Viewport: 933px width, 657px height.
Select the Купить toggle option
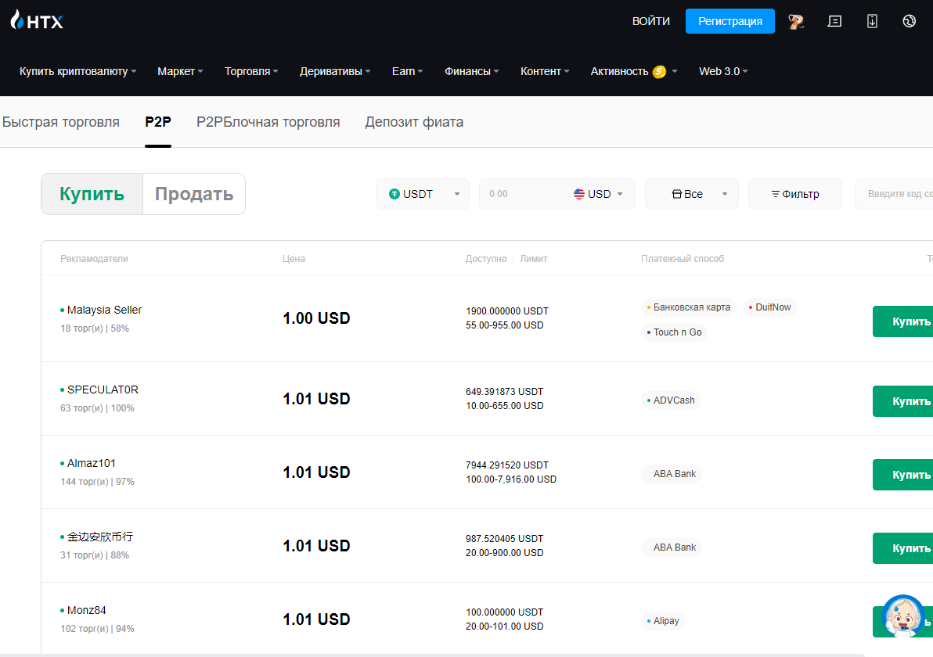pyautogui.click(x=92, y=194)
